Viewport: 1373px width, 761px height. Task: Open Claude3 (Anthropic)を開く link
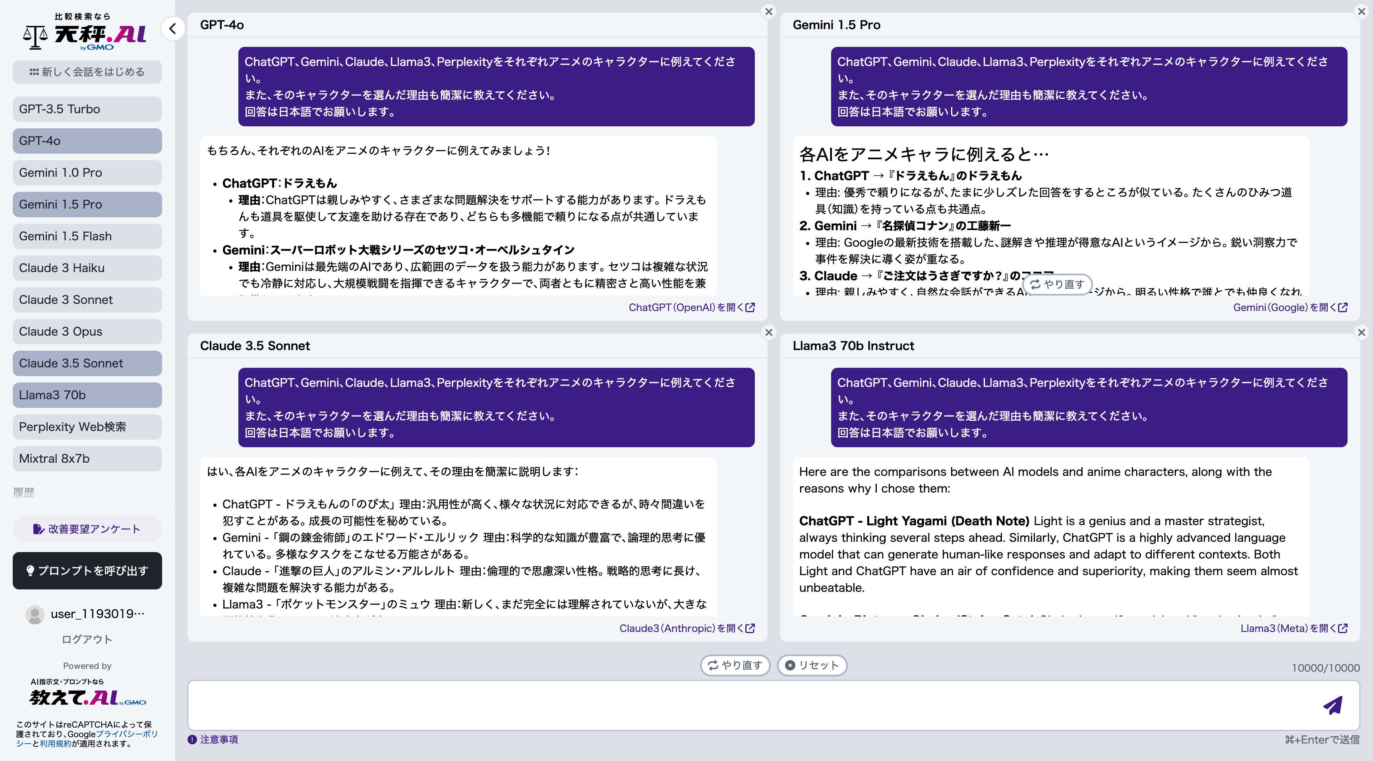[687, 628]
